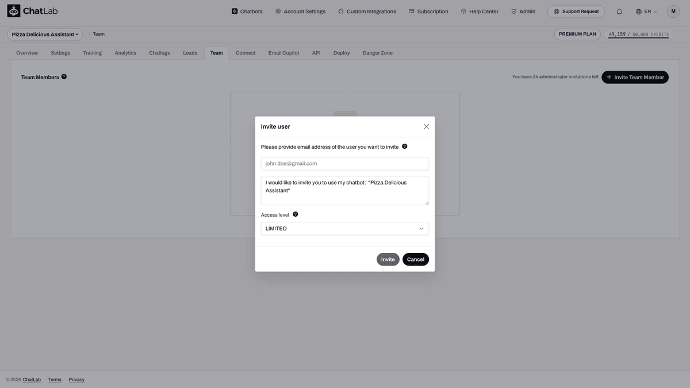
Task: Open user avatar M menu
Action: [673, 11]
